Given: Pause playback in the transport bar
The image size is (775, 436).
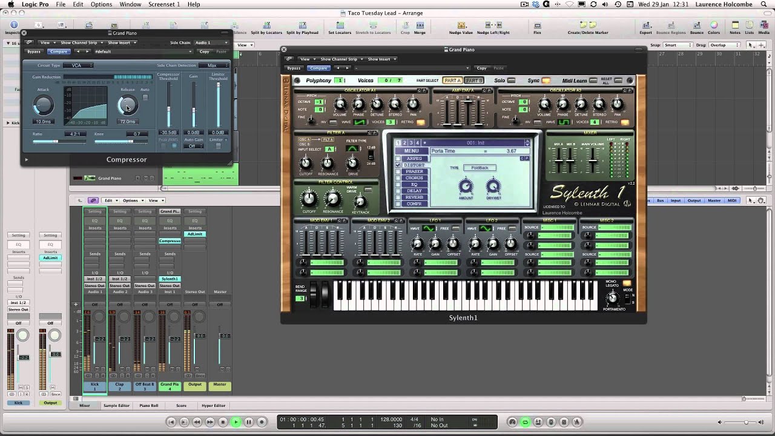Looking at the screenshot, I should click(248, 422).
